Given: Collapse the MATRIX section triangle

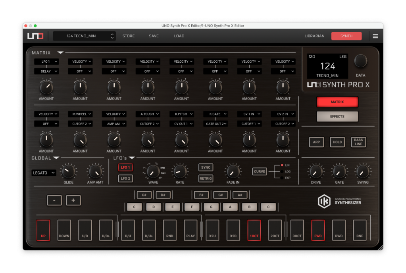Looking at the screenshot, I should [60, 52].
